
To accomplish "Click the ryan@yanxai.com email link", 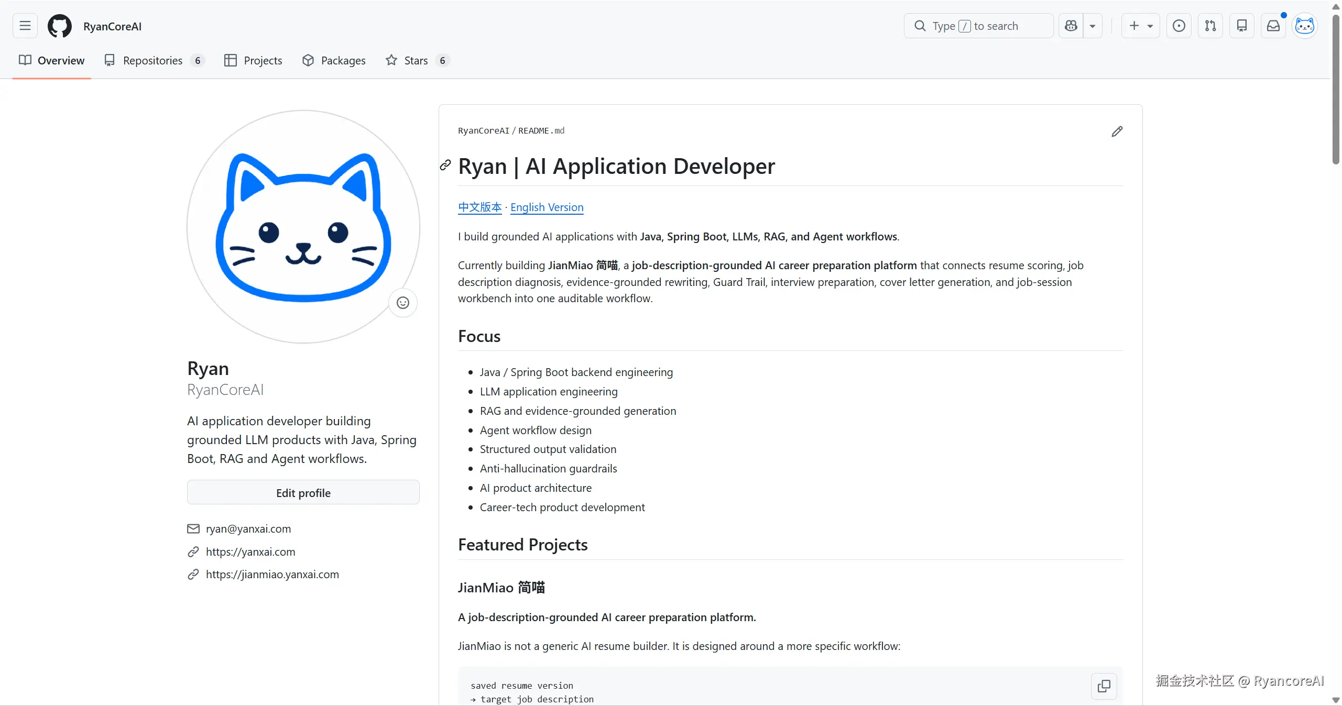I will (248, 529).
